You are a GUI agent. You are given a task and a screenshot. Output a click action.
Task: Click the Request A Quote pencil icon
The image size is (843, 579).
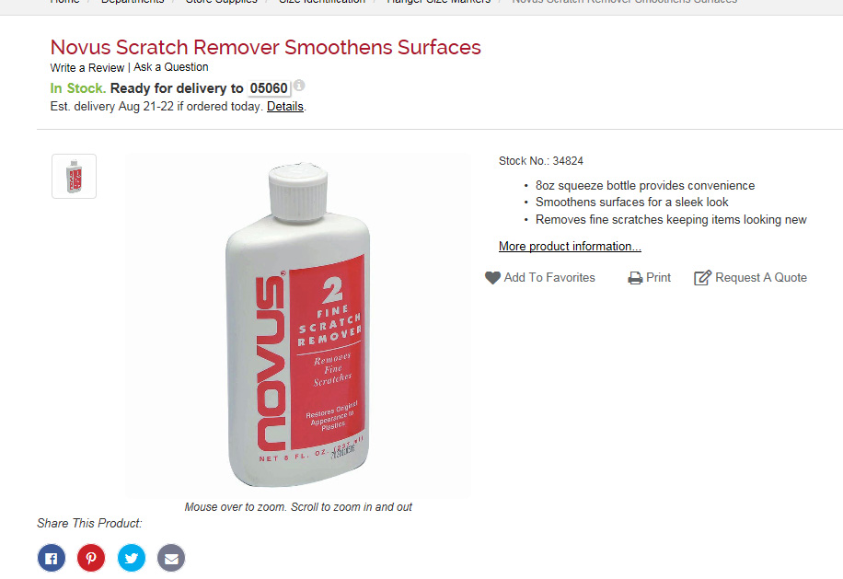[703, 277]
